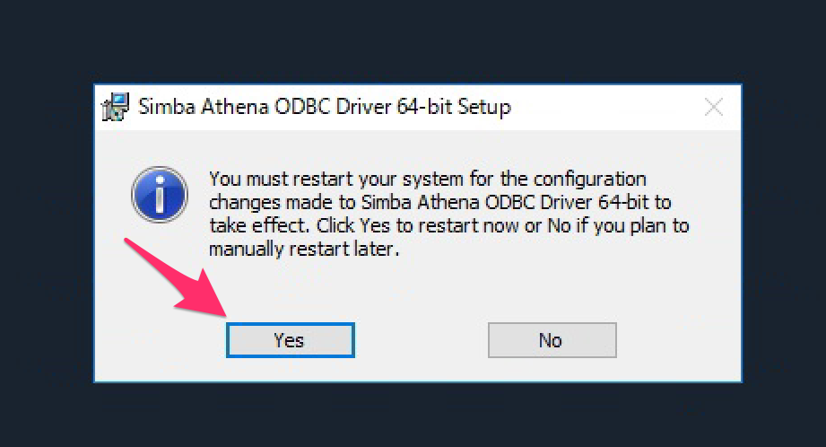Viewport: 826px width, 447px height.
Task: Click the dark background above the dialog
Action: [x=413, y=40]
